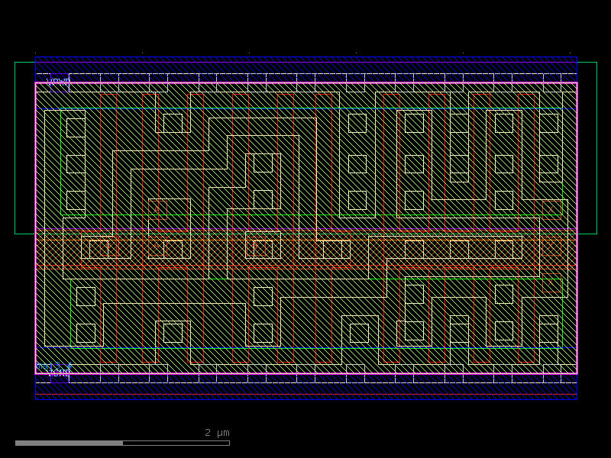The width and height of the screenshot is (611, 458).
Task: Select the VPWR label near the top left
Action: point(59,80)
